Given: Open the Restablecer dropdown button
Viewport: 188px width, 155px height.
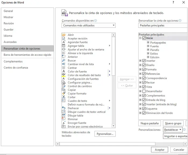Looking at the screenshot, I should (x=173, y=130).
